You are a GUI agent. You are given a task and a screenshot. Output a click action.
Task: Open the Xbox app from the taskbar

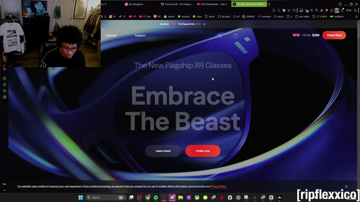[197, 198]
